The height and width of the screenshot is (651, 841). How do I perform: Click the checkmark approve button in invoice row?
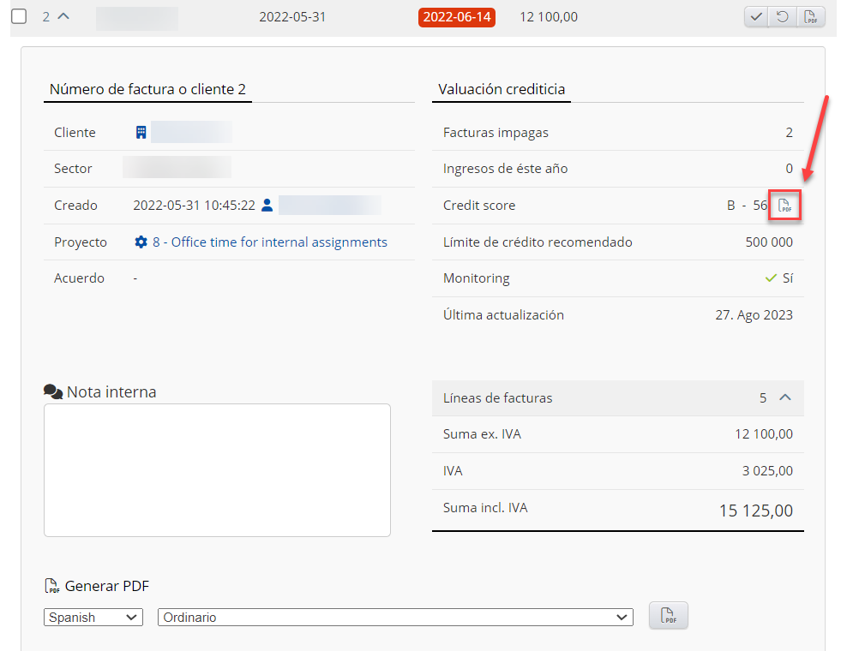(x=756, y=17)
